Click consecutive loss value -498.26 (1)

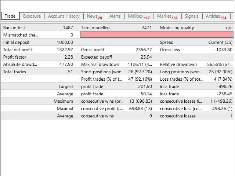coord(221,109)
